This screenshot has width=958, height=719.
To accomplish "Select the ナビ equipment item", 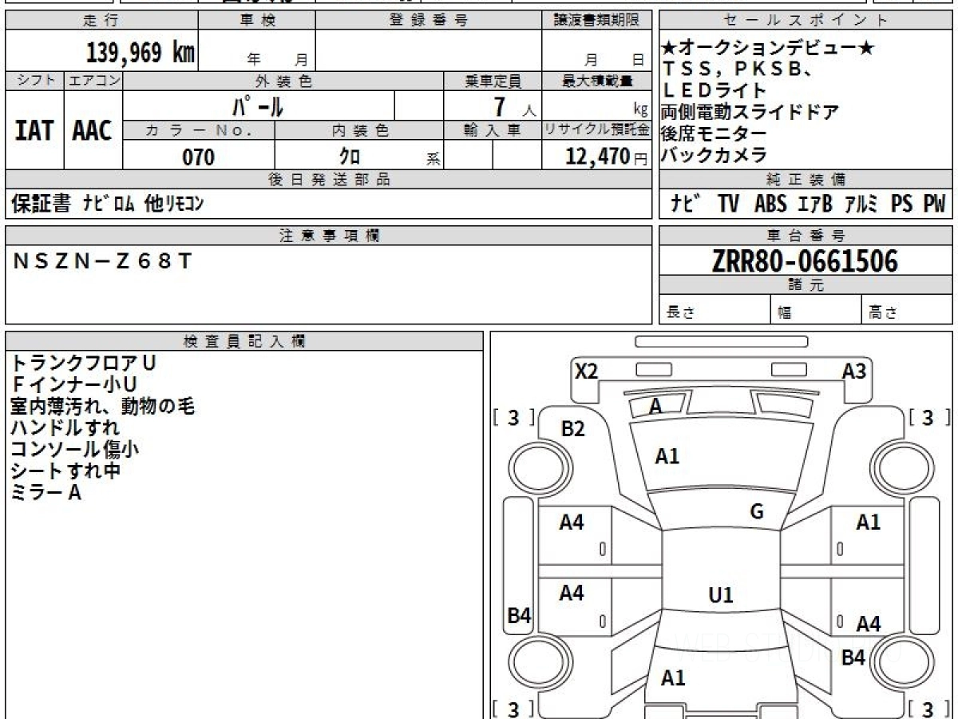I will (x=685, y=205).
